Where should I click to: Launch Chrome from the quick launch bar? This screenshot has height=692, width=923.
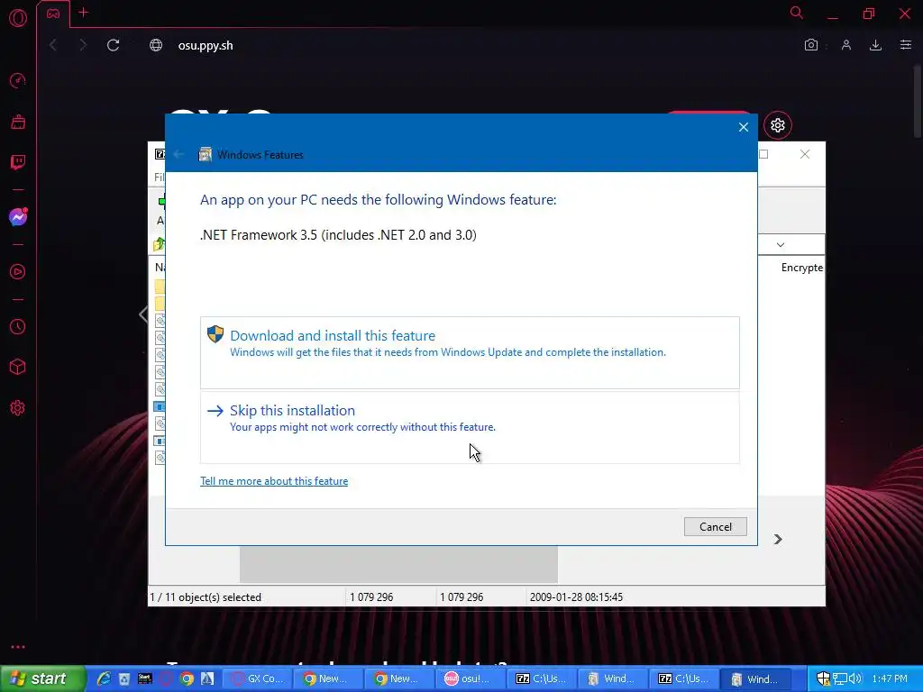pyautogui.click(x=187, y=678)
